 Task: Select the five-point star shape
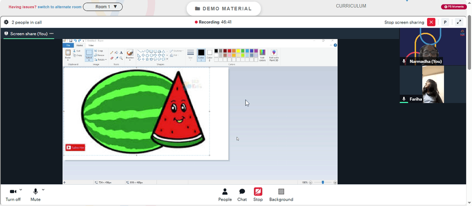147,60
